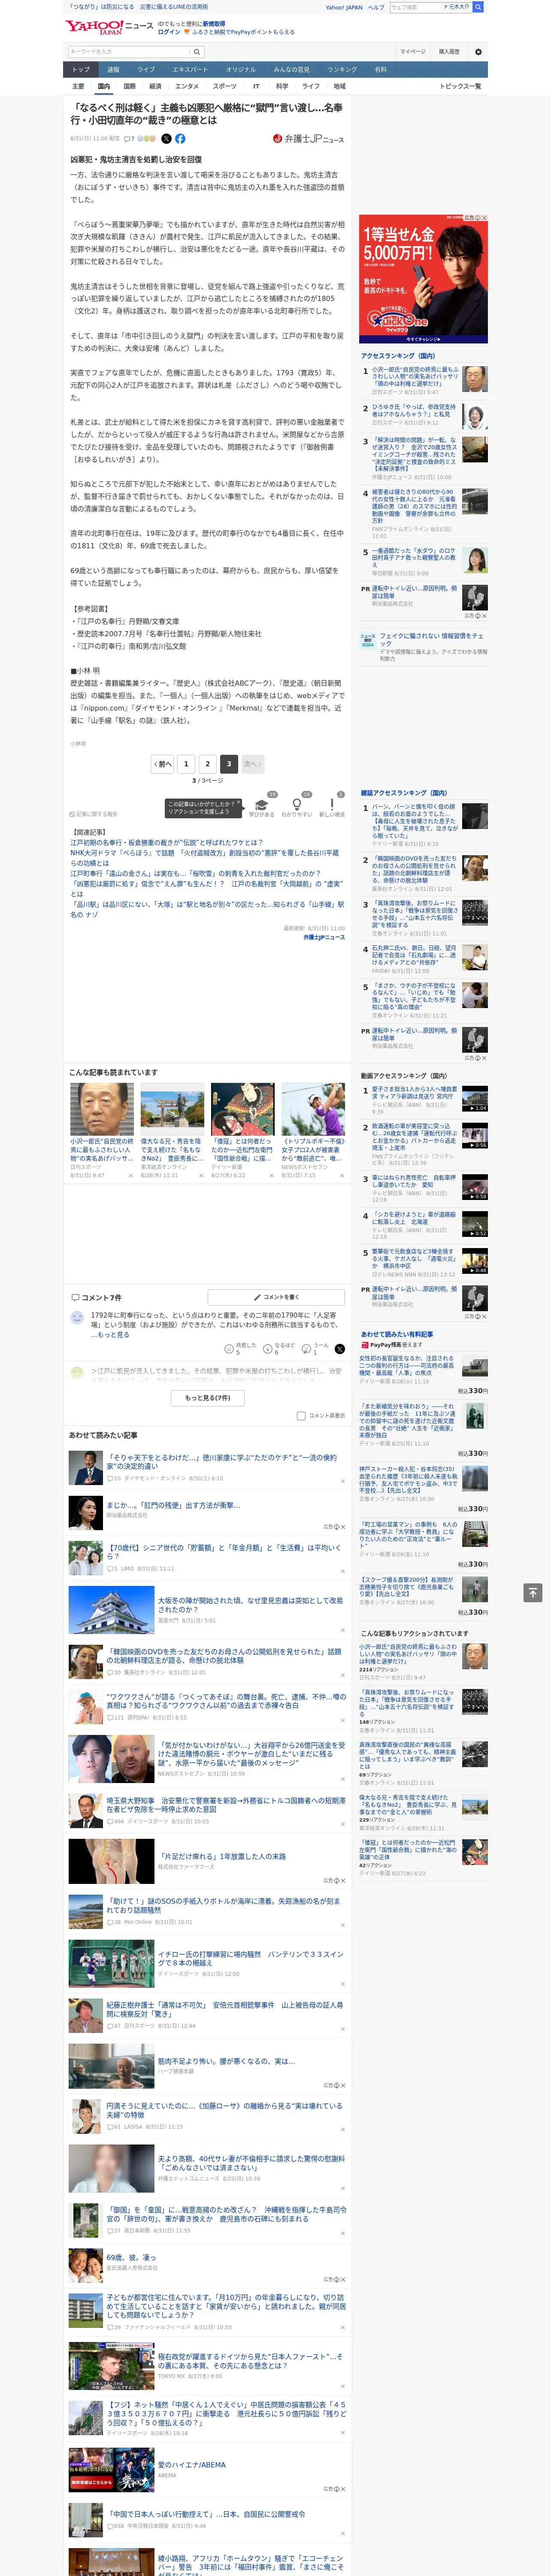Click the わかりやすい lightbulb reaction
Screen dimensions: 551x2576
(x=296, y=806)
